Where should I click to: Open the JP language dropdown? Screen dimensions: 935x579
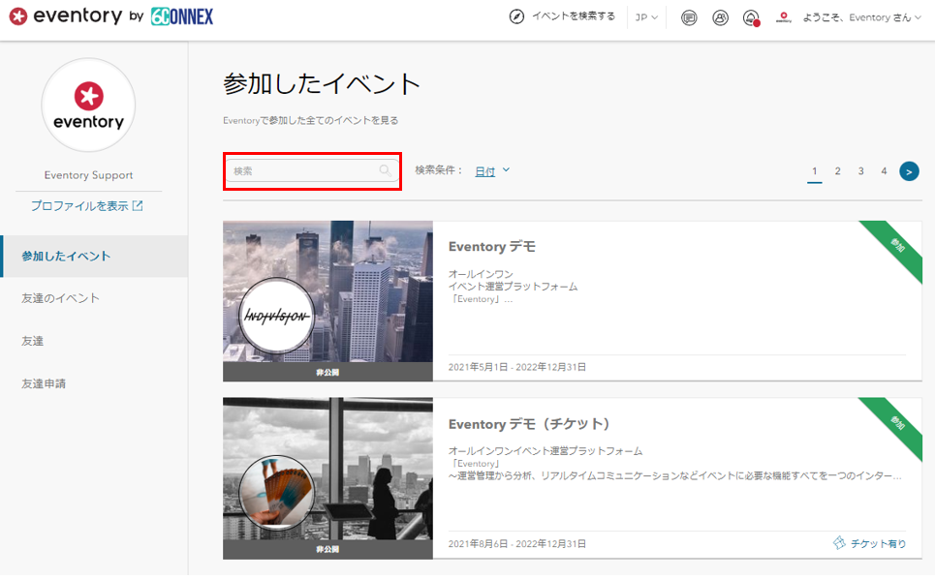coord(646,17)
